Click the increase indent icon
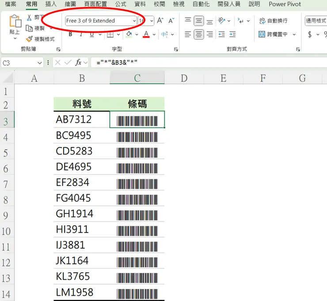 [232, 34]
